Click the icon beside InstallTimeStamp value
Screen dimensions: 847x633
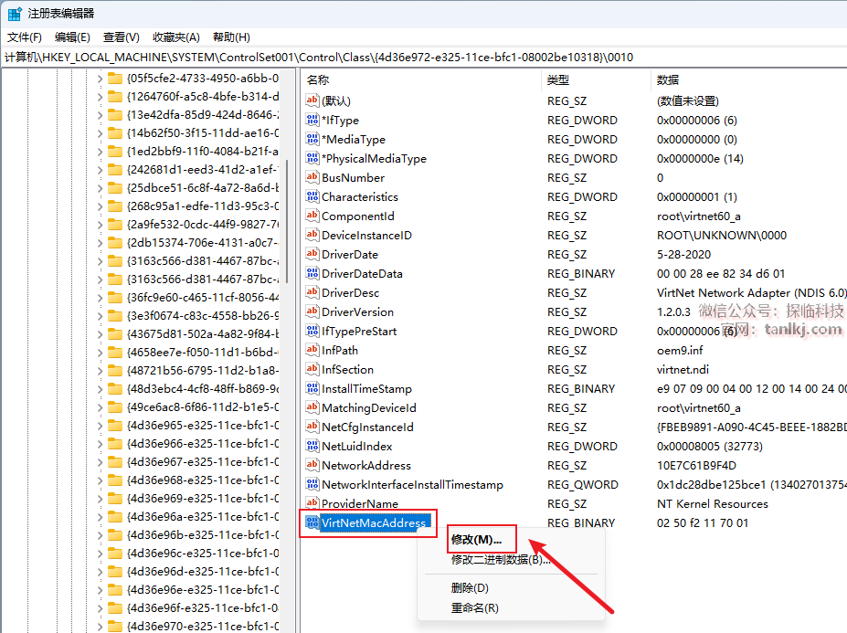312,388
